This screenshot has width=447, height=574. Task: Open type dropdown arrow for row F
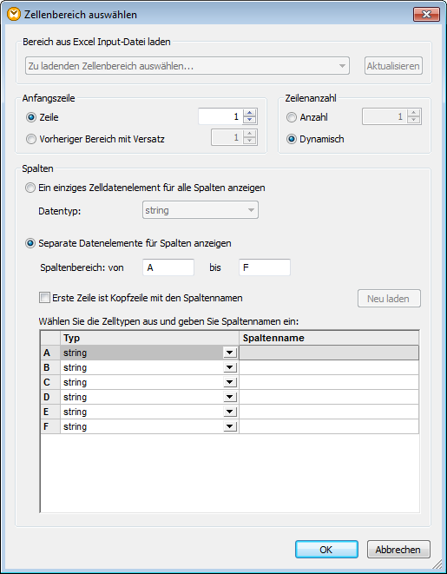tap(230, 426)
